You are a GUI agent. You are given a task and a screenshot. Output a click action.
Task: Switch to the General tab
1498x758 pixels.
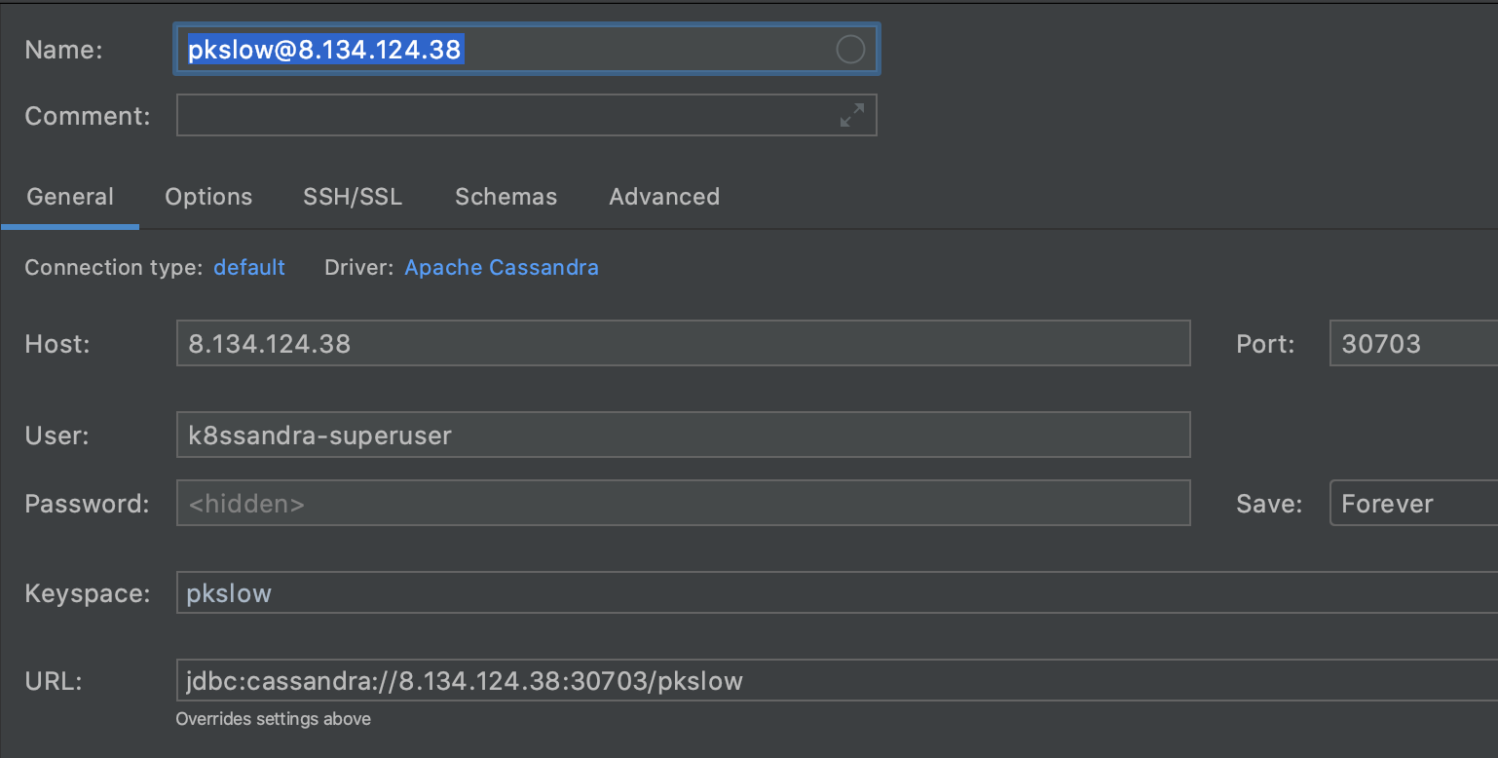[70, 197]
